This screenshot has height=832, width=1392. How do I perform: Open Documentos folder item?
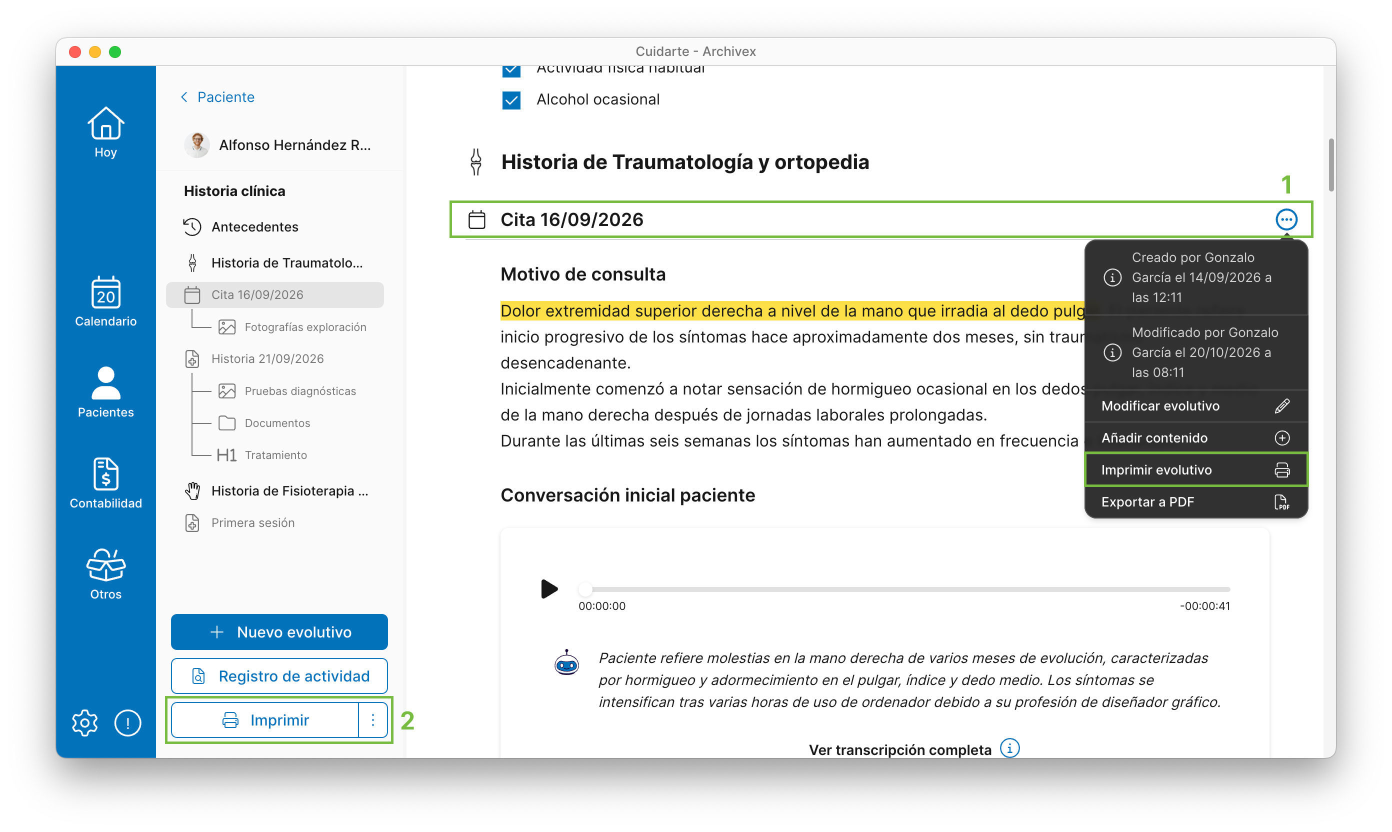[264, 422]
